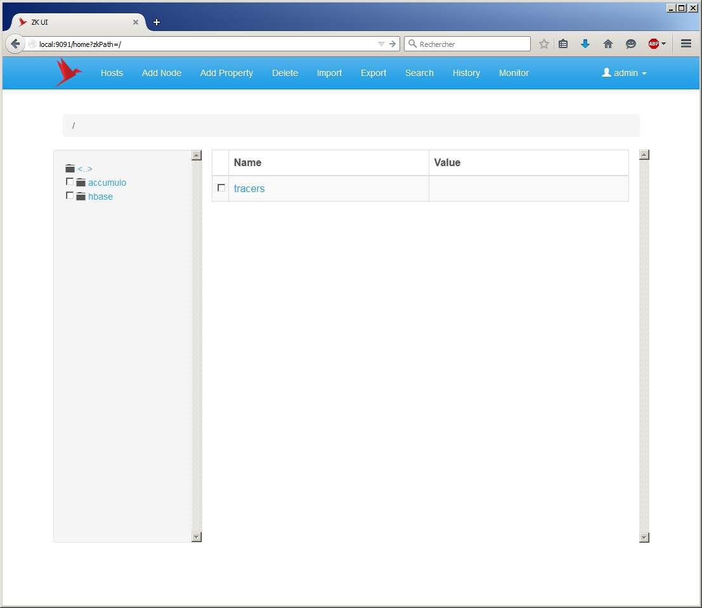Open the Adblock Plus dropdown arrow

(x=664, y=44)
